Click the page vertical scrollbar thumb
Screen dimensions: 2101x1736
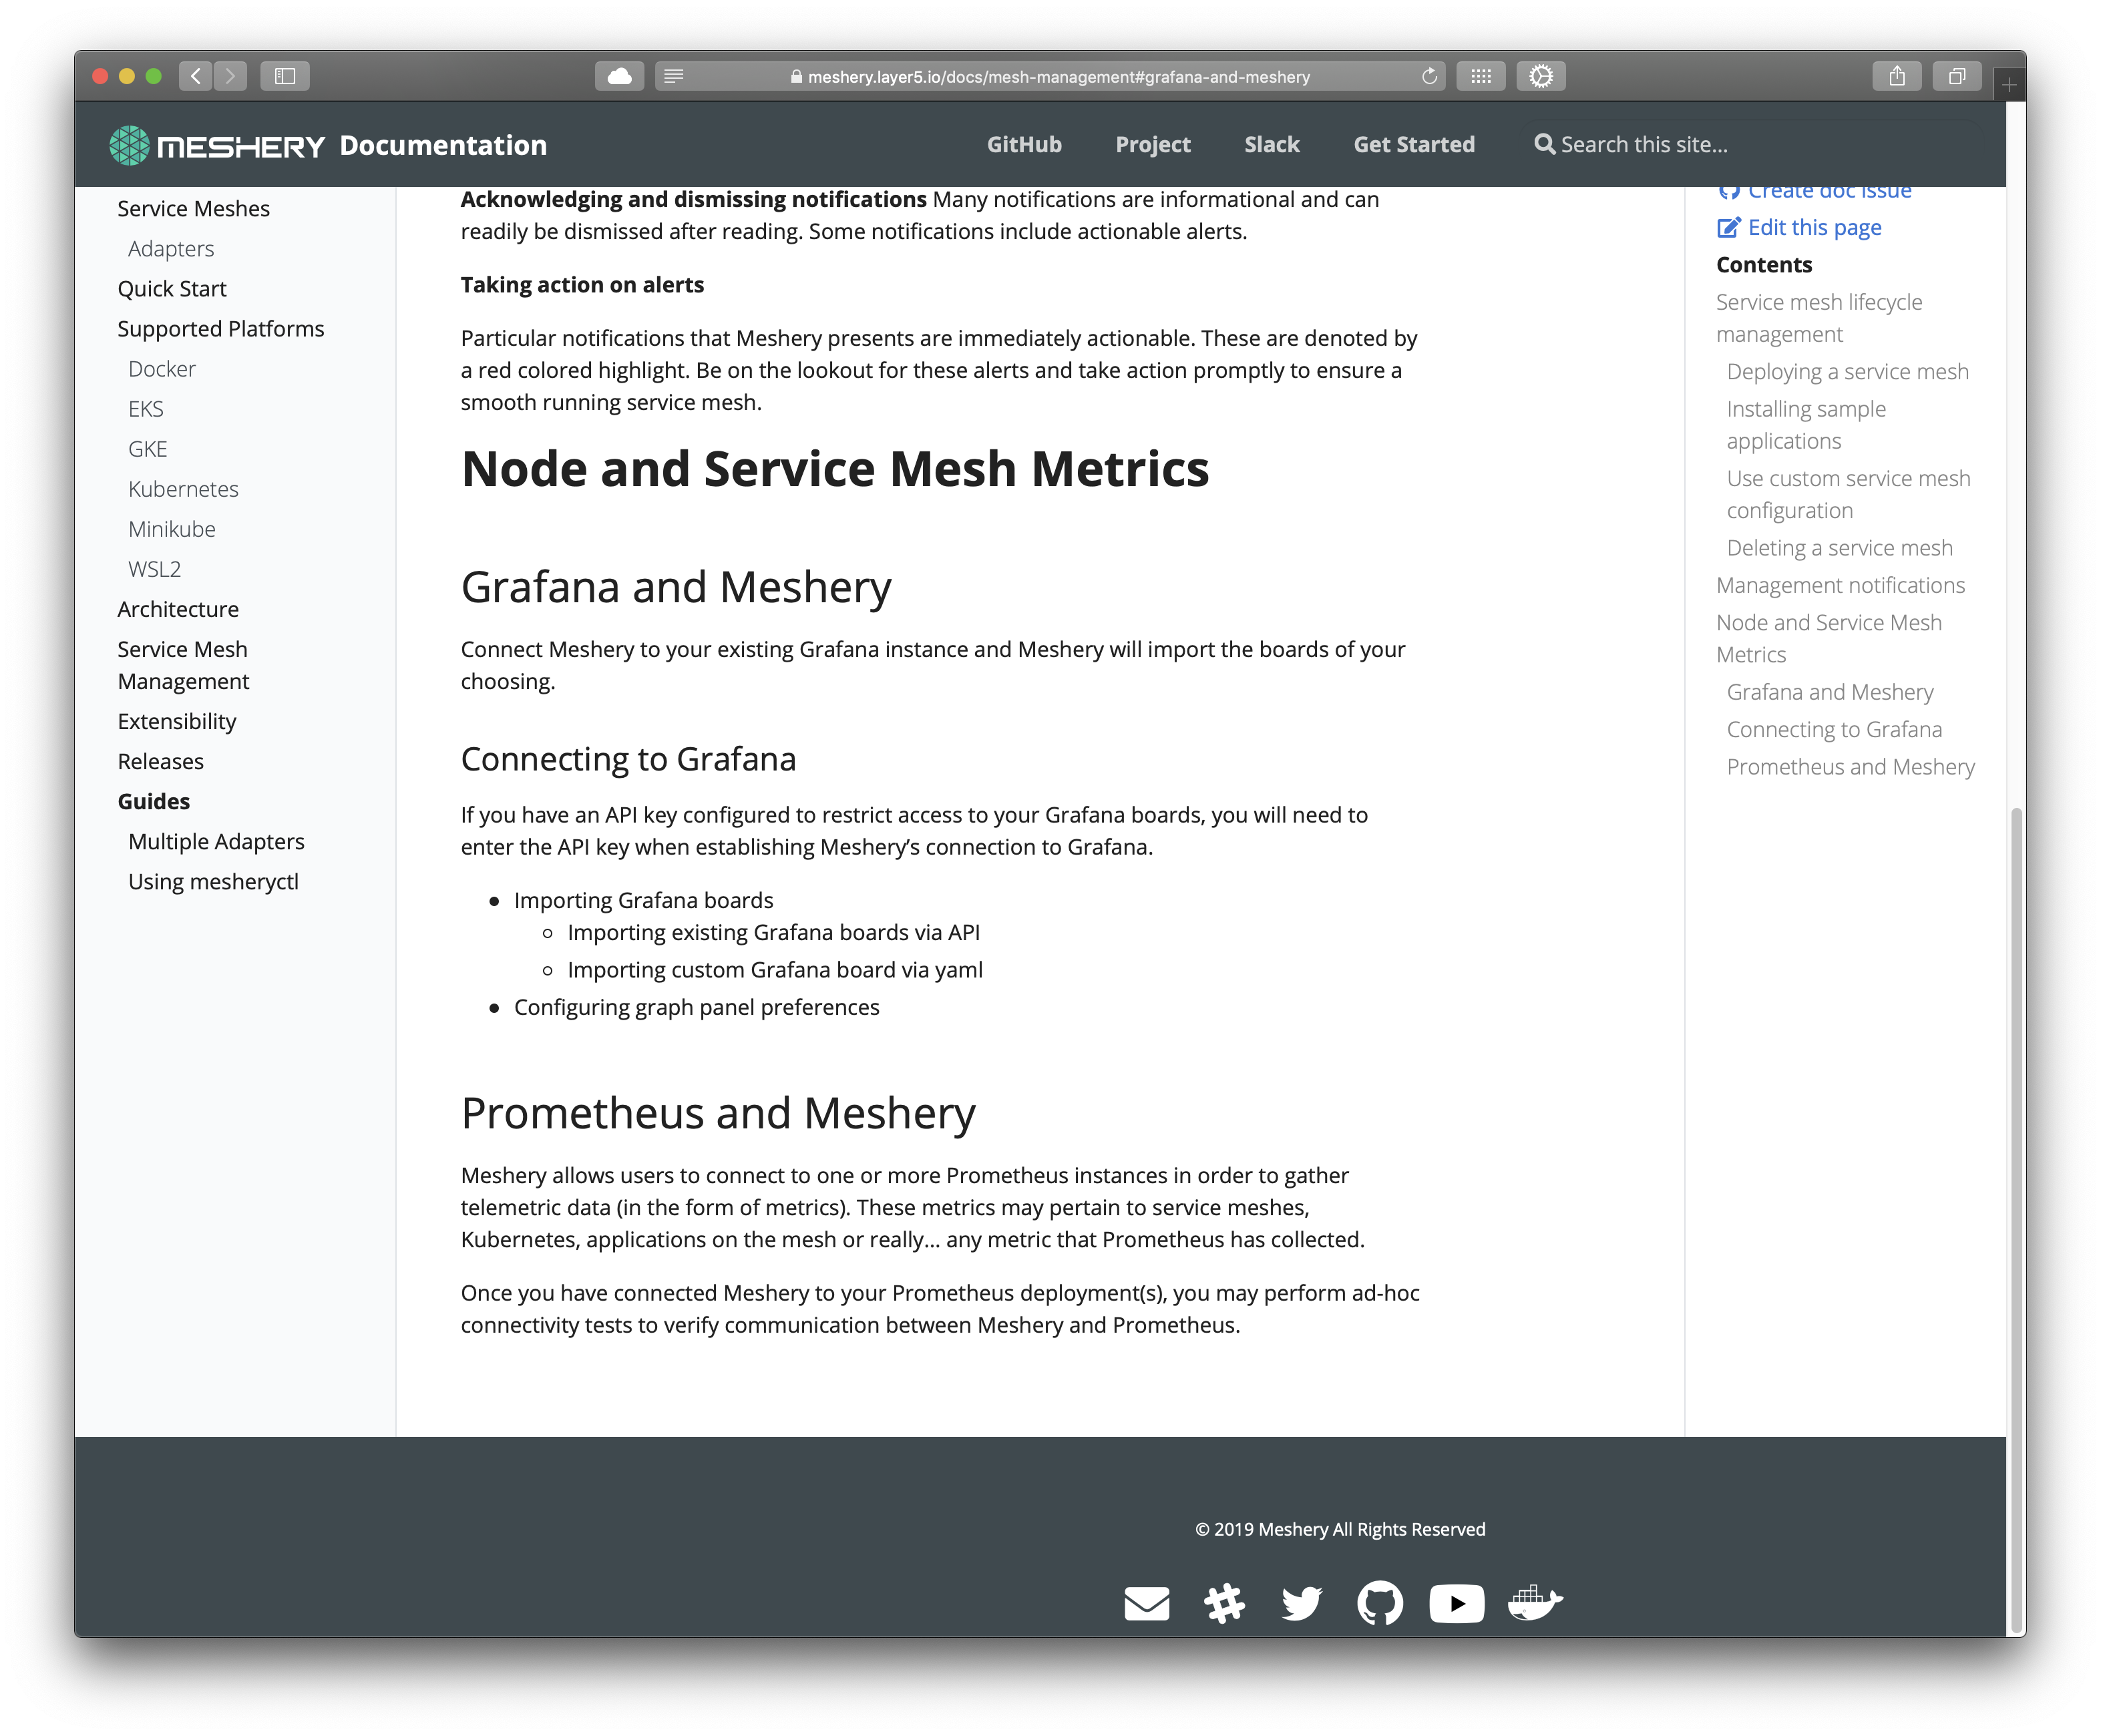tap(2016, 1220)
